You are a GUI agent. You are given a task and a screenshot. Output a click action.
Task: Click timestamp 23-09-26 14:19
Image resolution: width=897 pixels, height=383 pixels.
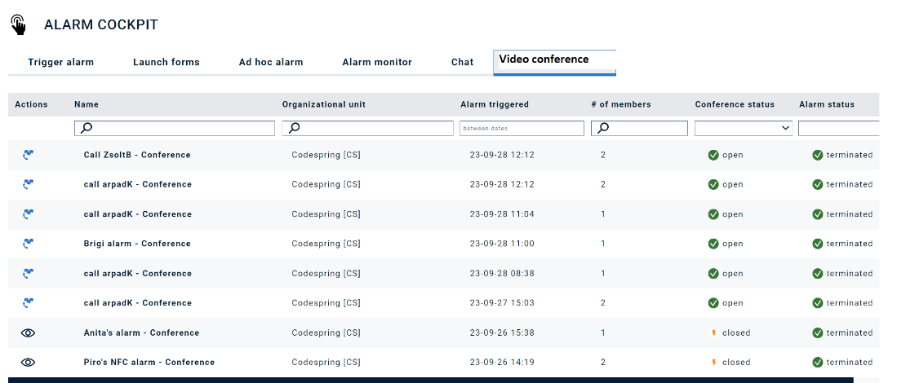[502, 362]
